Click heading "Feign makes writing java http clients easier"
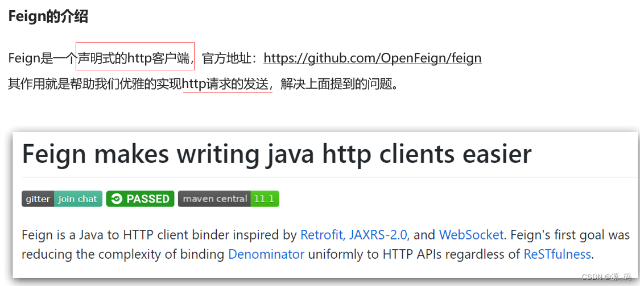This screenshot has width=640, height=286. point(276,154)
